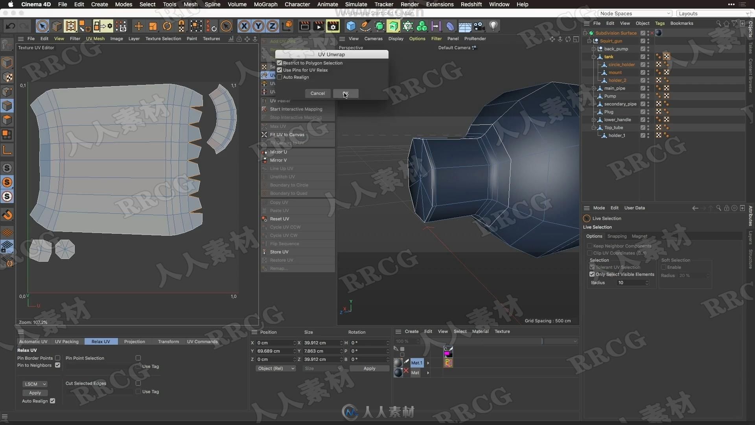This screenshot has width=755, height=425.
Task: Enable Use Pins for UV Relax
Action: (280, 70)
